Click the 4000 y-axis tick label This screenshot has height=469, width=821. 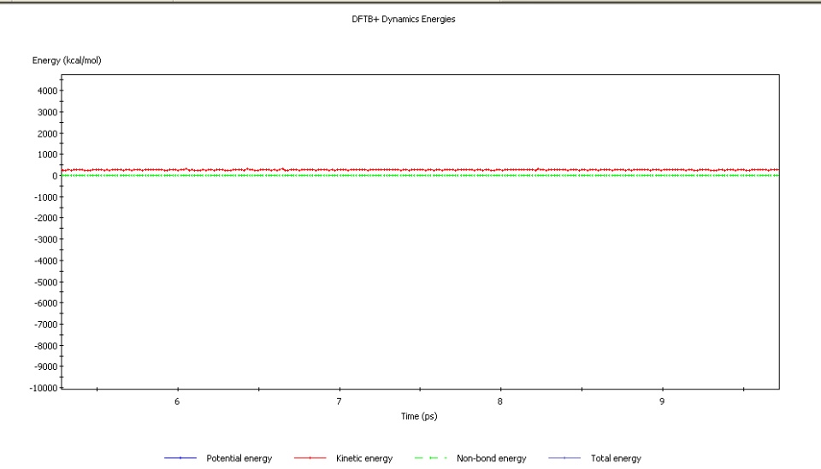(x=47, y=91)
